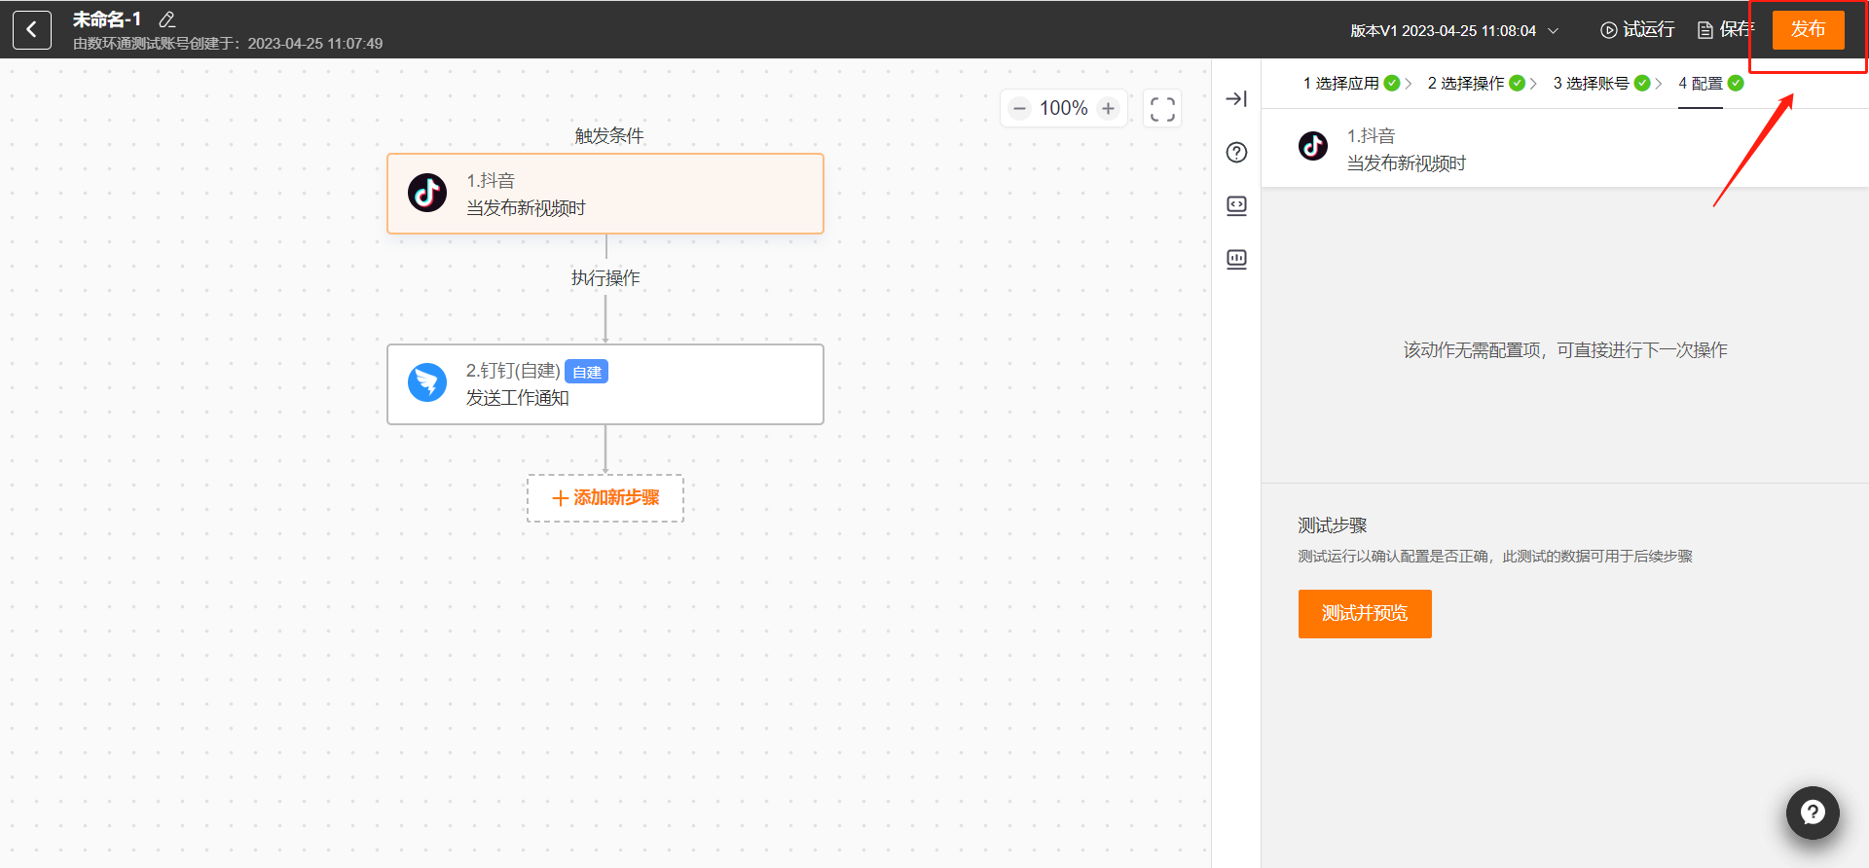Start 试运行 trial run
1869x868 pixels.
1637,30
